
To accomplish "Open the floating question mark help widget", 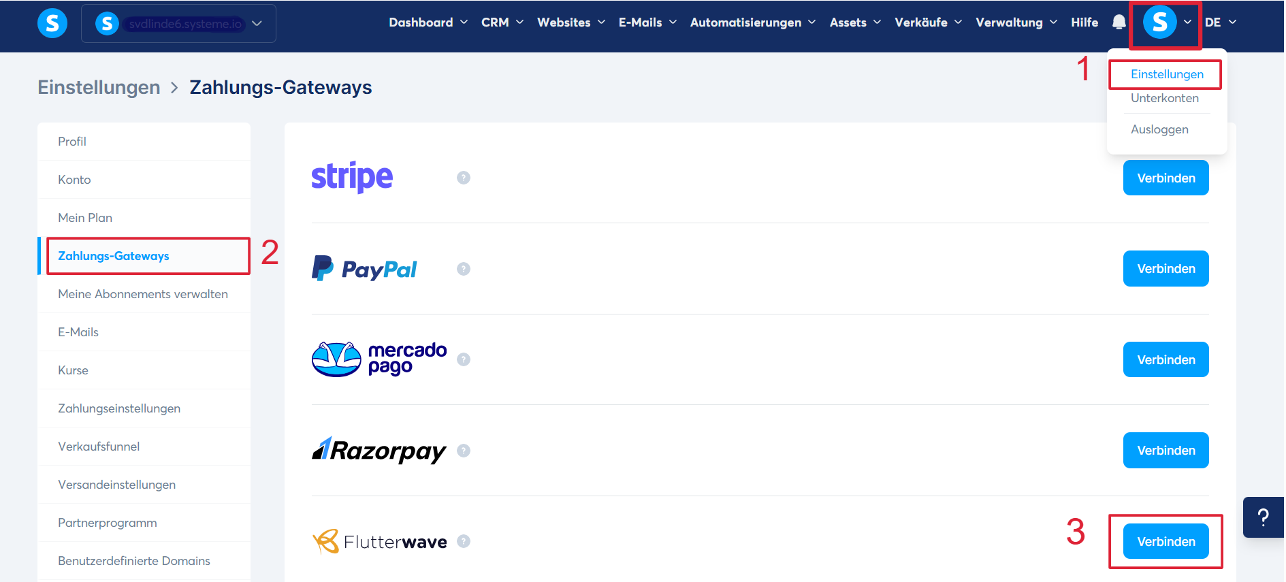I will click(1264, 517).
